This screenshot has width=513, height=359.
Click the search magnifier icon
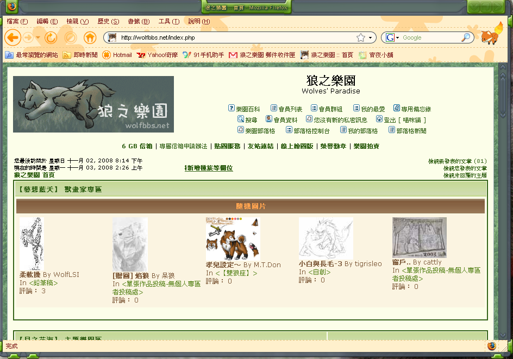pyautogui.click(x=466, y=37)
